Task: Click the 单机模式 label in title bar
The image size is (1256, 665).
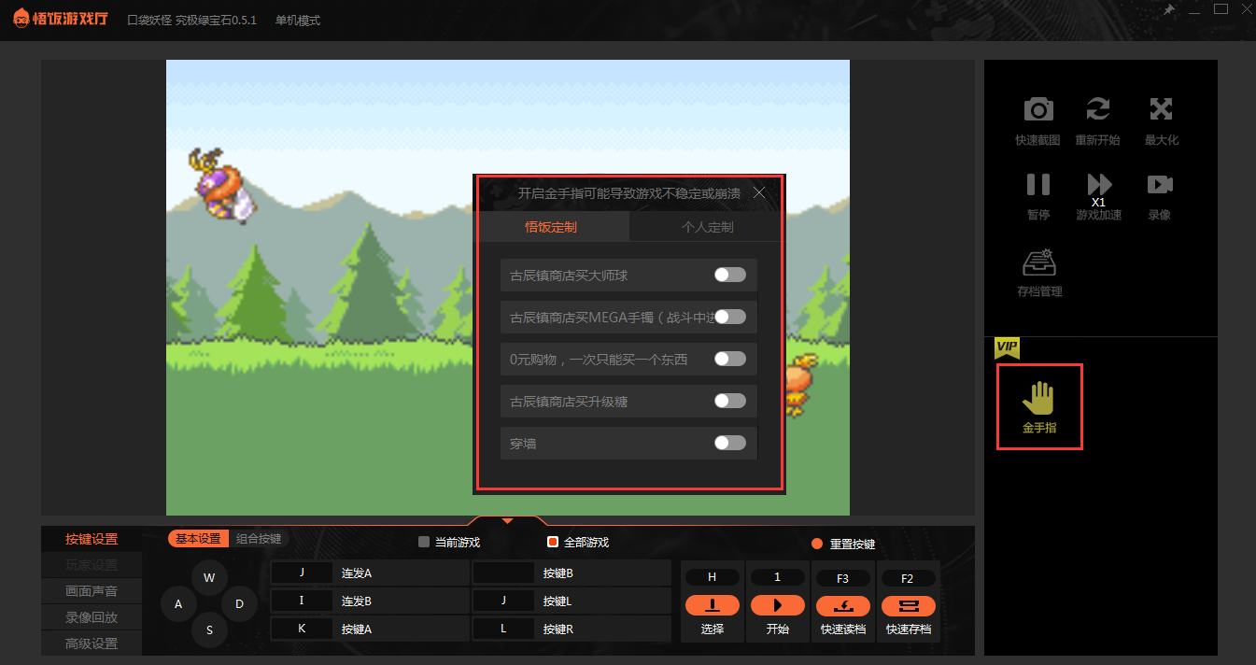Action: 297,21
